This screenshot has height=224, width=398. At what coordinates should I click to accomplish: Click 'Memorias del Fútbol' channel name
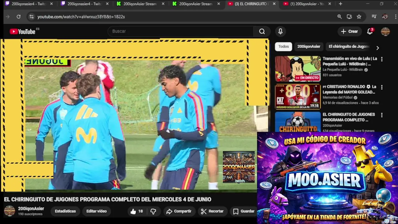338,97
